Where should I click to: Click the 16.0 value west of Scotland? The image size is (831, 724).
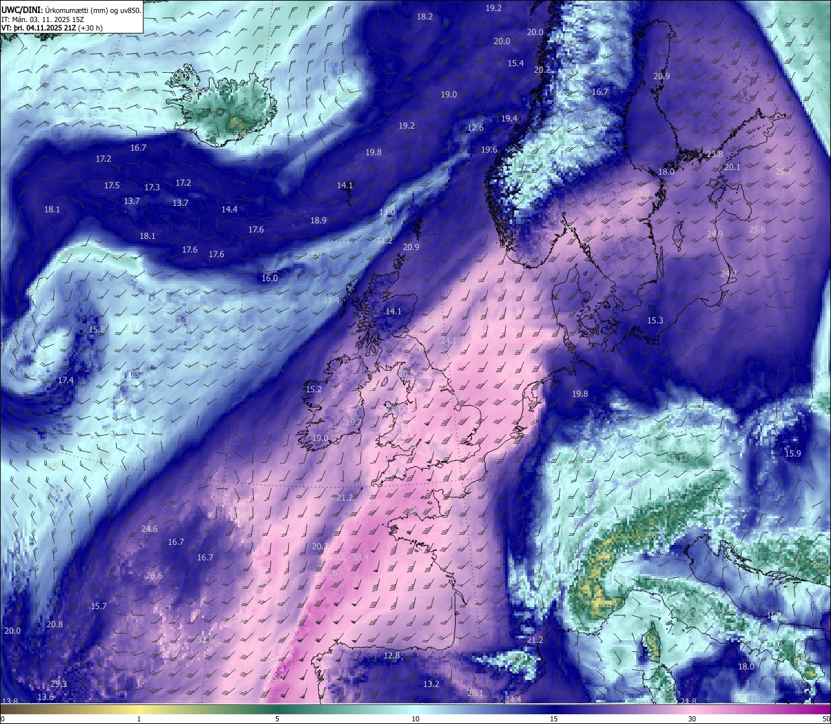coord(269,278)
